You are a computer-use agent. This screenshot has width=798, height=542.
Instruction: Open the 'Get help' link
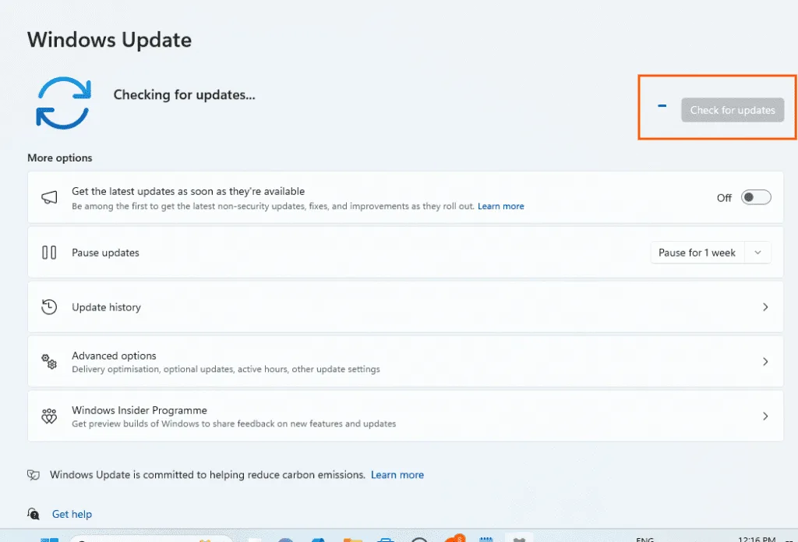72,514
